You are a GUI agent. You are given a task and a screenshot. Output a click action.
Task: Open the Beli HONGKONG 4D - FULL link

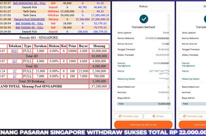point(30,3)
